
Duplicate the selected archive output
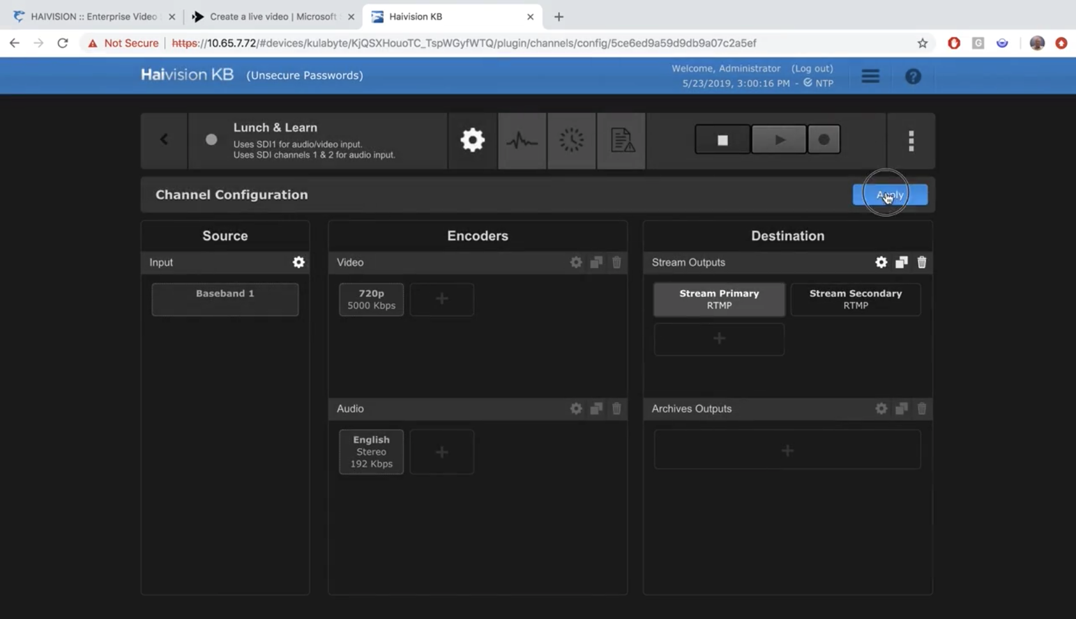coord(902,409)
